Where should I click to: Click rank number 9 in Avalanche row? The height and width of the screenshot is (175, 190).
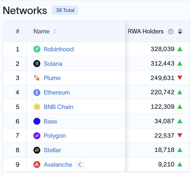click(x=18, y=164)
